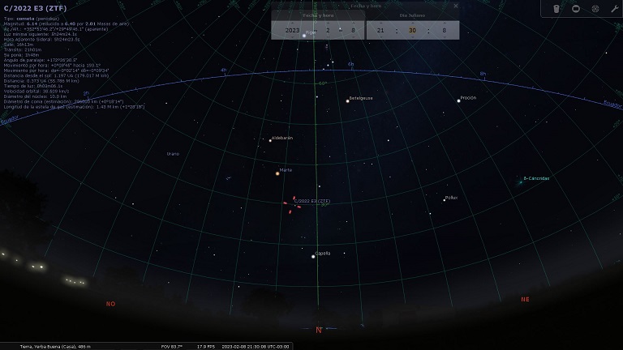
Task: Click the year field showing 2023
Action: point(292,30)
